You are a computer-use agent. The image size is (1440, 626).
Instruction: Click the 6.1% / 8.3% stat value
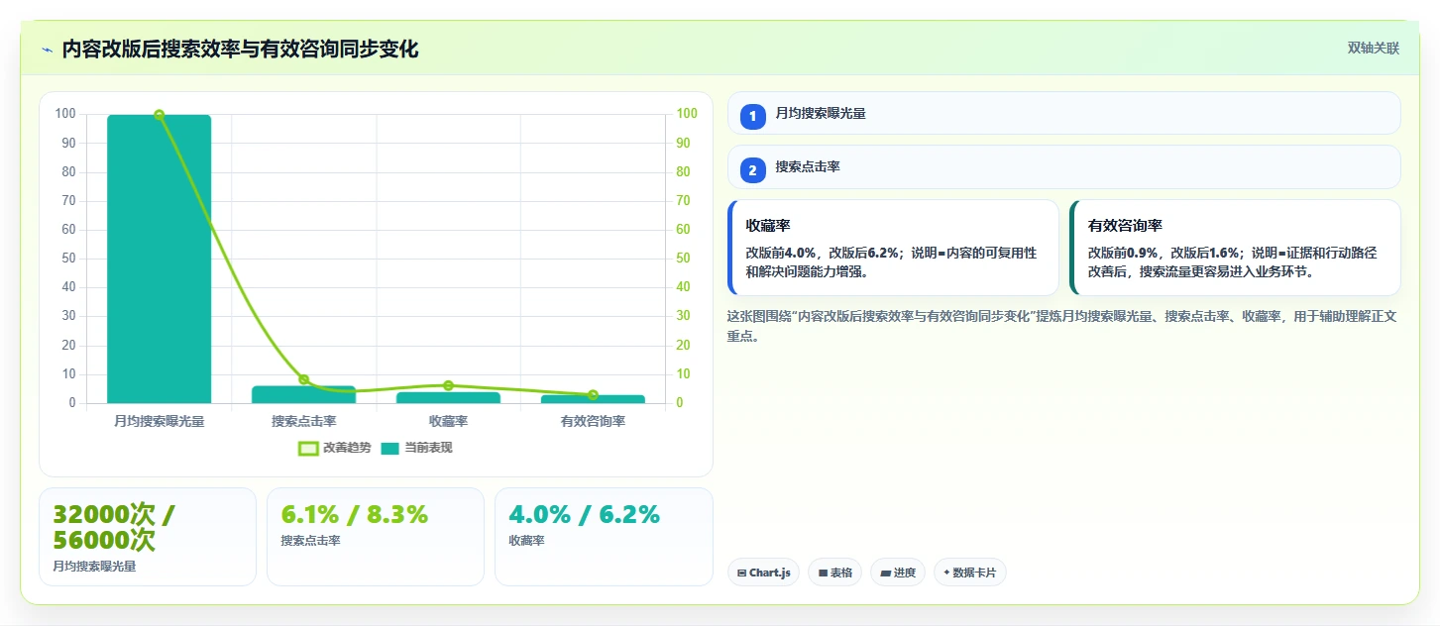(x=355, y=514)
